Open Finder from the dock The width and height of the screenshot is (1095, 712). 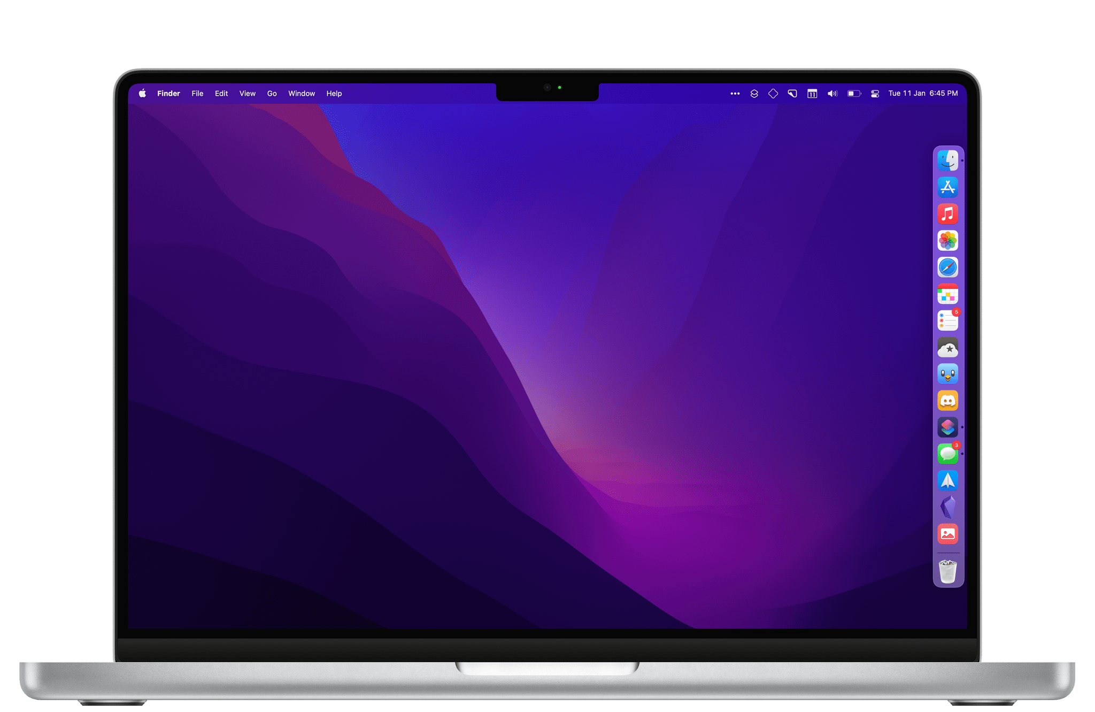click(x=947, y=160)
